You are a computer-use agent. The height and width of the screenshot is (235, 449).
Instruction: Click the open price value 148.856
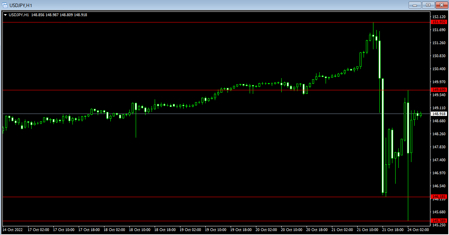(x=38, y=15)
